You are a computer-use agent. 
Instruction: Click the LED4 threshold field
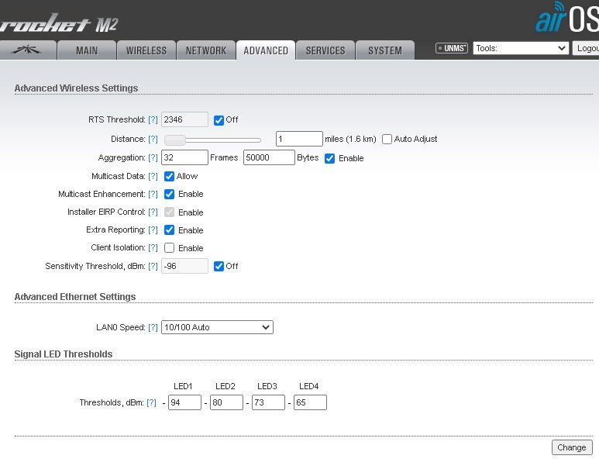(310, 402)
